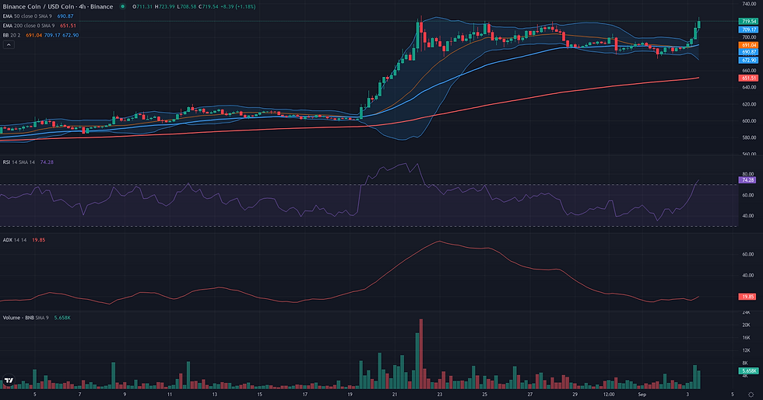The width and height of the screenshot is (763, 400).
Task: Click the L708.58 low value in header
Action: [186, 7]
